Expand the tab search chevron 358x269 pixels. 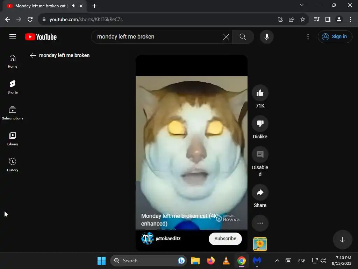(302, 5)
